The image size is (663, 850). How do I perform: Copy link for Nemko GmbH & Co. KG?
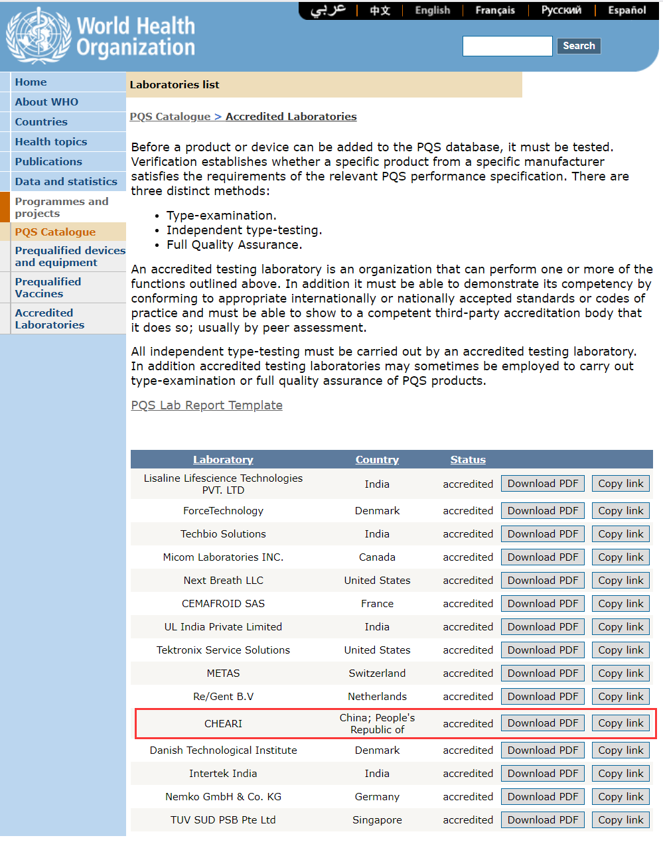[621, 797]
